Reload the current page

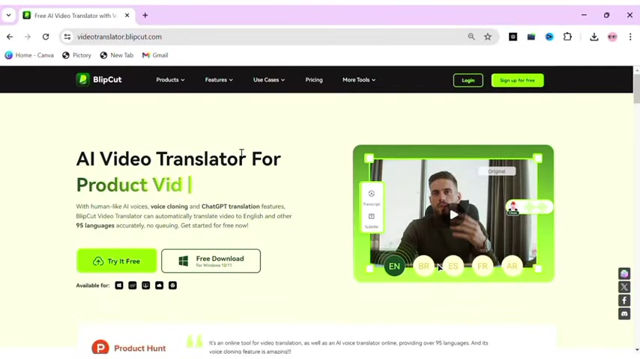click(46, 37)
